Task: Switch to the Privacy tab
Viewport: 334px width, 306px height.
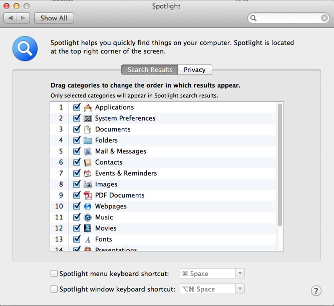Action: [x=195, y=69]
